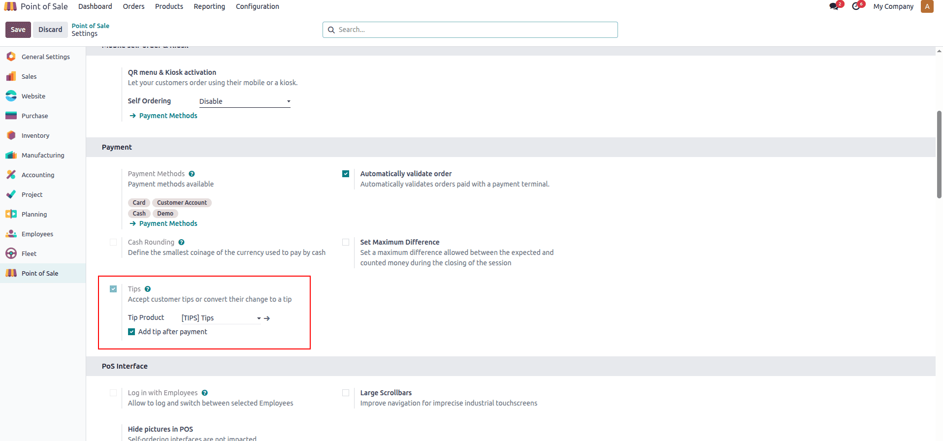Open the messages chat icon

(x=834, y=6)
